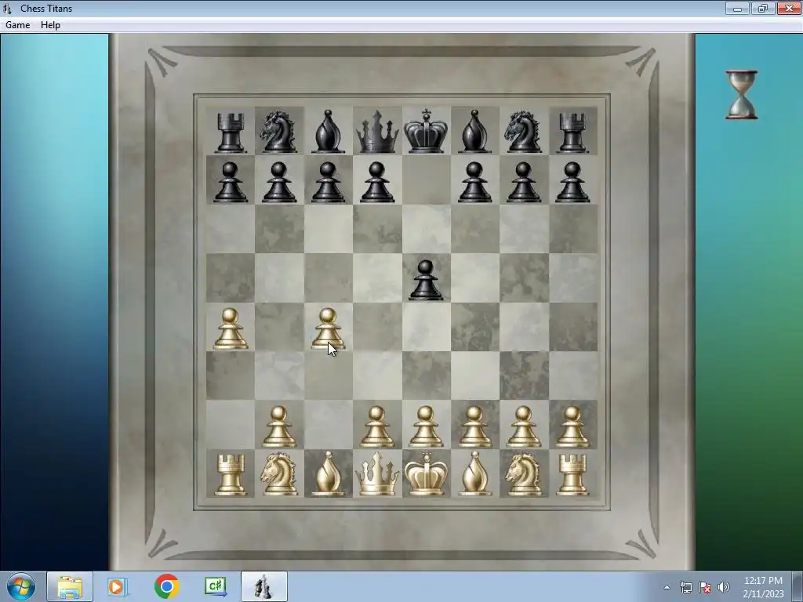Choose the white pawn on f2
The height and width of the screenshot is (602, 803).
pos(474,427)
